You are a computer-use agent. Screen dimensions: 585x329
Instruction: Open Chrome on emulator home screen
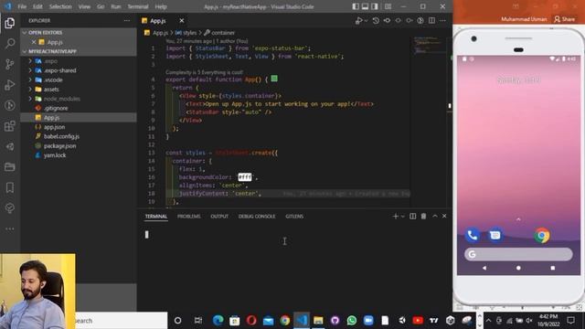point(542,236)
